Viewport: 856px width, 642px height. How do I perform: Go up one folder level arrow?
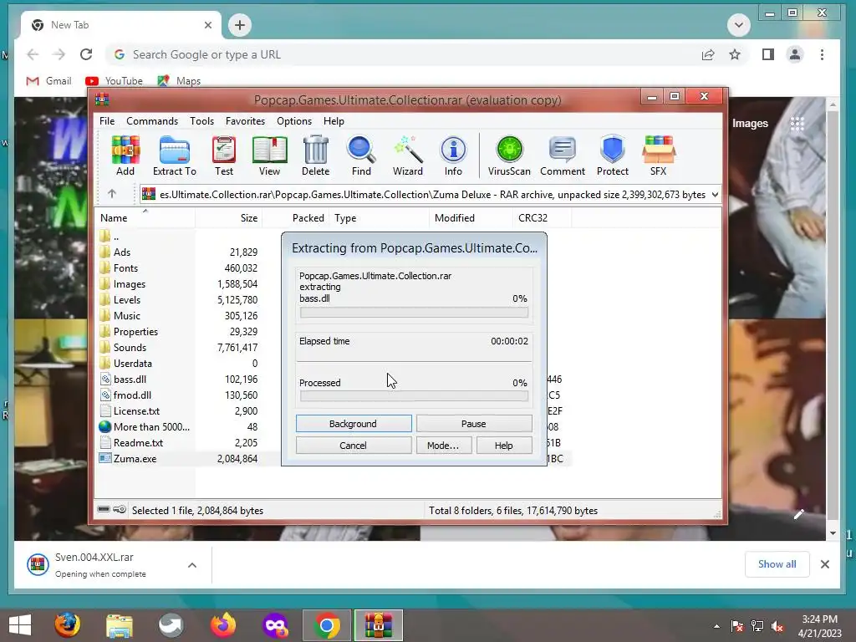[112, 194]
